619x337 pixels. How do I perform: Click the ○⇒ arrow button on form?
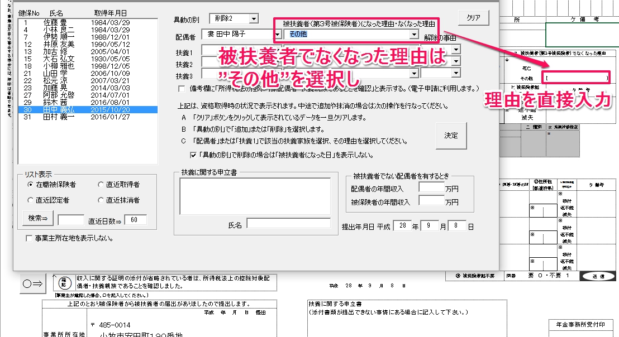pyautogui.click(x=32, y=283)
